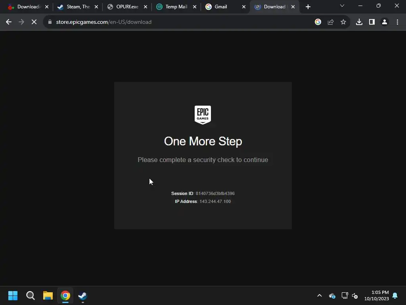Click the Session ID value
Viewport: 406px width, 305px height.
click(215, 193)
